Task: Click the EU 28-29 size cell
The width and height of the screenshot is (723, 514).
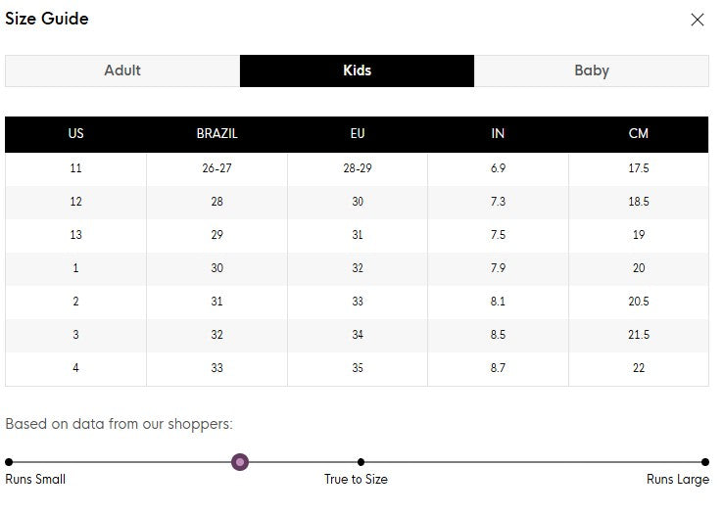Action: (357, 168)
